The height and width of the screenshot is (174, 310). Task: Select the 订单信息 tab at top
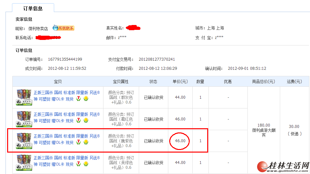33,8
